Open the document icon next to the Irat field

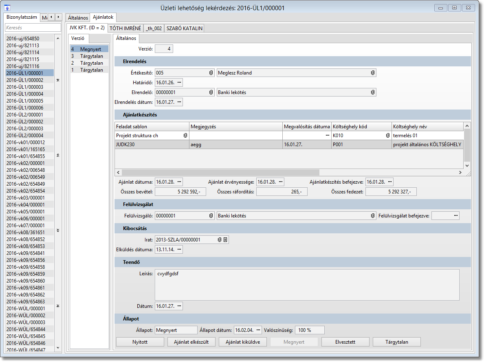coord(225,240)
